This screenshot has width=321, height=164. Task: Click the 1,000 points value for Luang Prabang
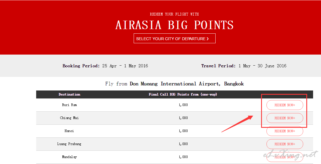point(183,144)
